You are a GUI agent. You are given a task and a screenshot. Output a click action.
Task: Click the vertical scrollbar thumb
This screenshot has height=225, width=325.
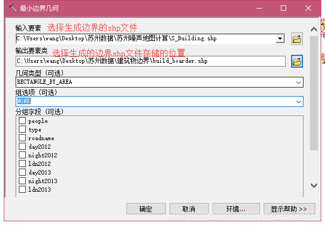point(314,93)
